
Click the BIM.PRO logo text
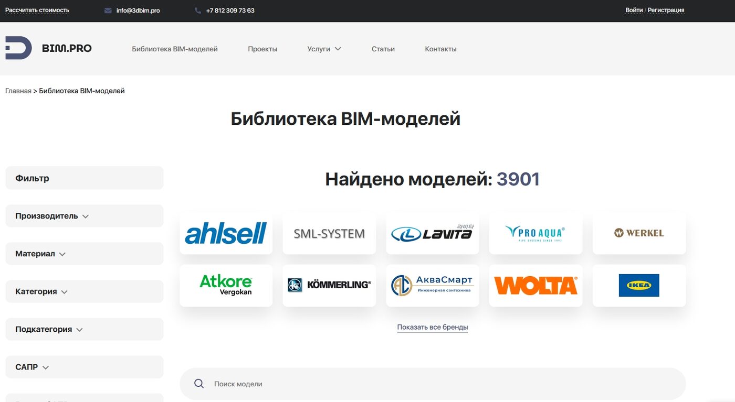point(67,48)
